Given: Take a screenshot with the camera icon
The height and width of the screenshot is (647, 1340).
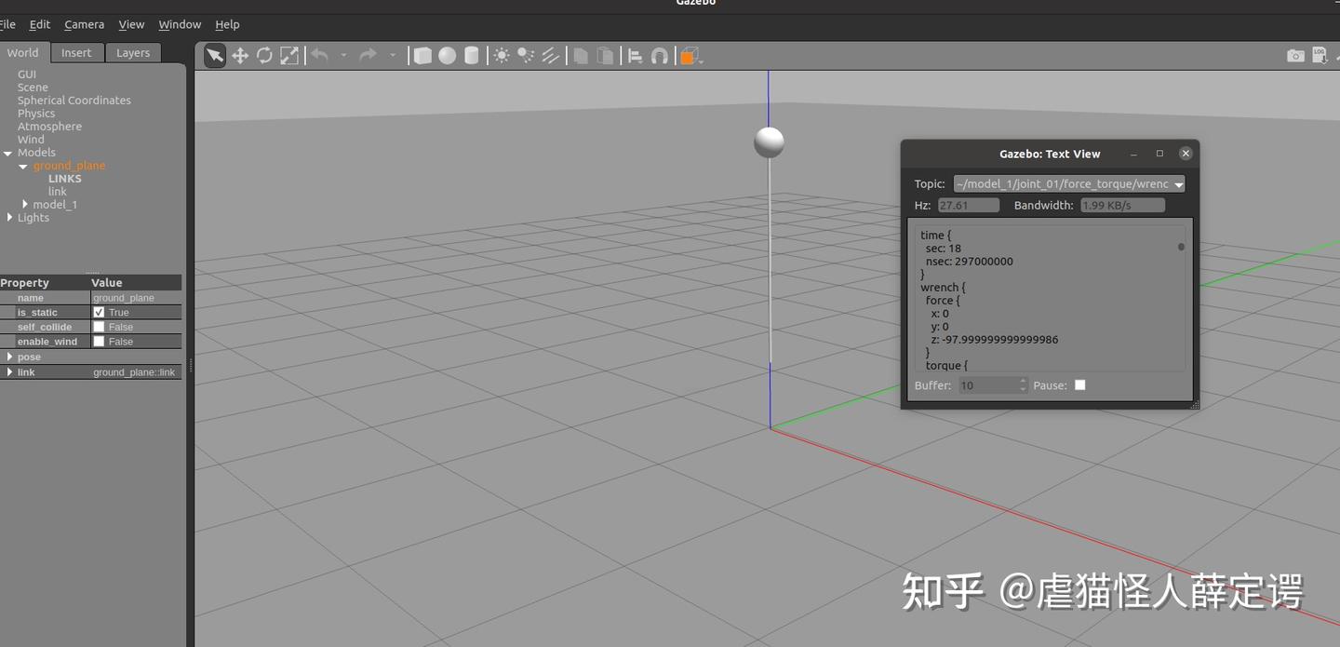Looking at the screenshot, I should click(x=1295, y=55).
